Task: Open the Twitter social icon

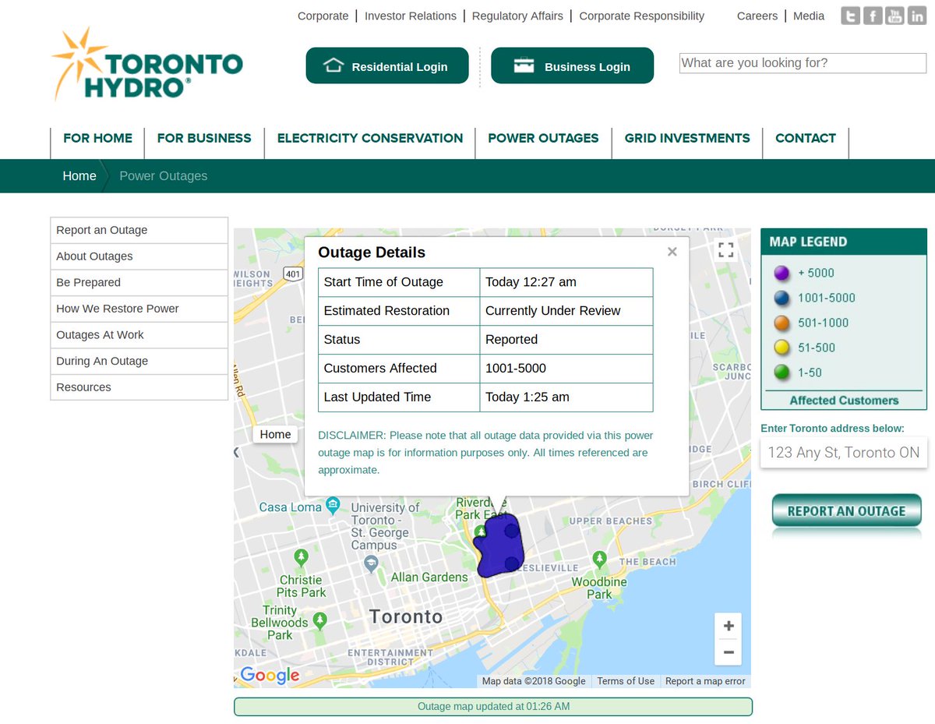Action: [851, 16]
